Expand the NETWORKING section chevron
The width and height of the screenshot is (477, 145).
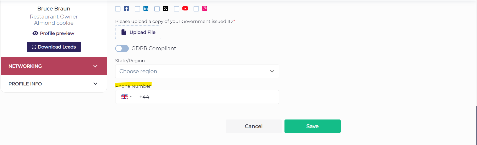pos(95,66)
